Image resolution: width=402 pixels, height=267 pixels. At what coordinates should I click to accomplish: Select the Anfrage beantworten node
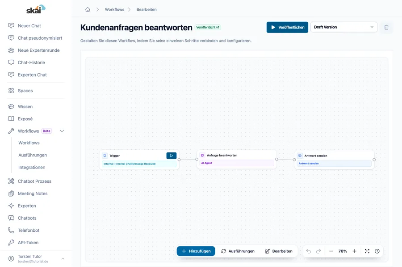click(x=237, y=159)
